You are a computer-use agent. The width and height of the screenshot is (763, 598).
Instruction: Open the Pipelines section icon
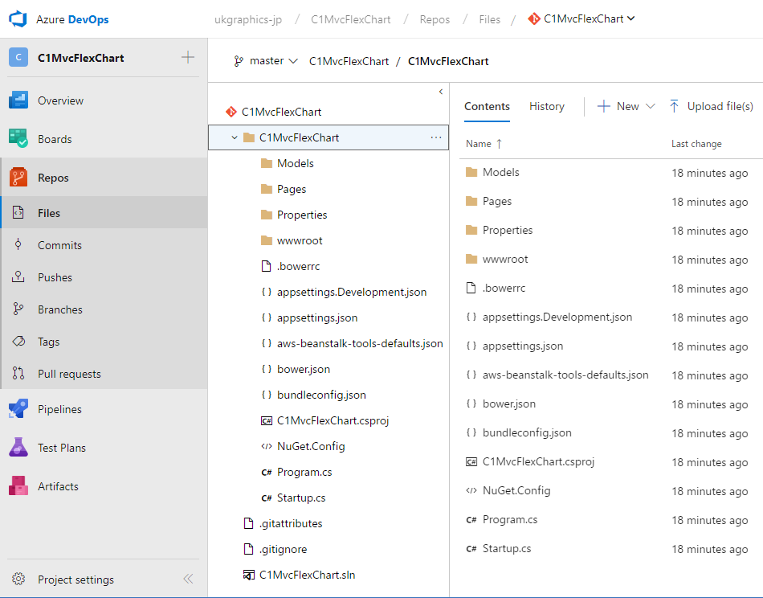(18, 408)
